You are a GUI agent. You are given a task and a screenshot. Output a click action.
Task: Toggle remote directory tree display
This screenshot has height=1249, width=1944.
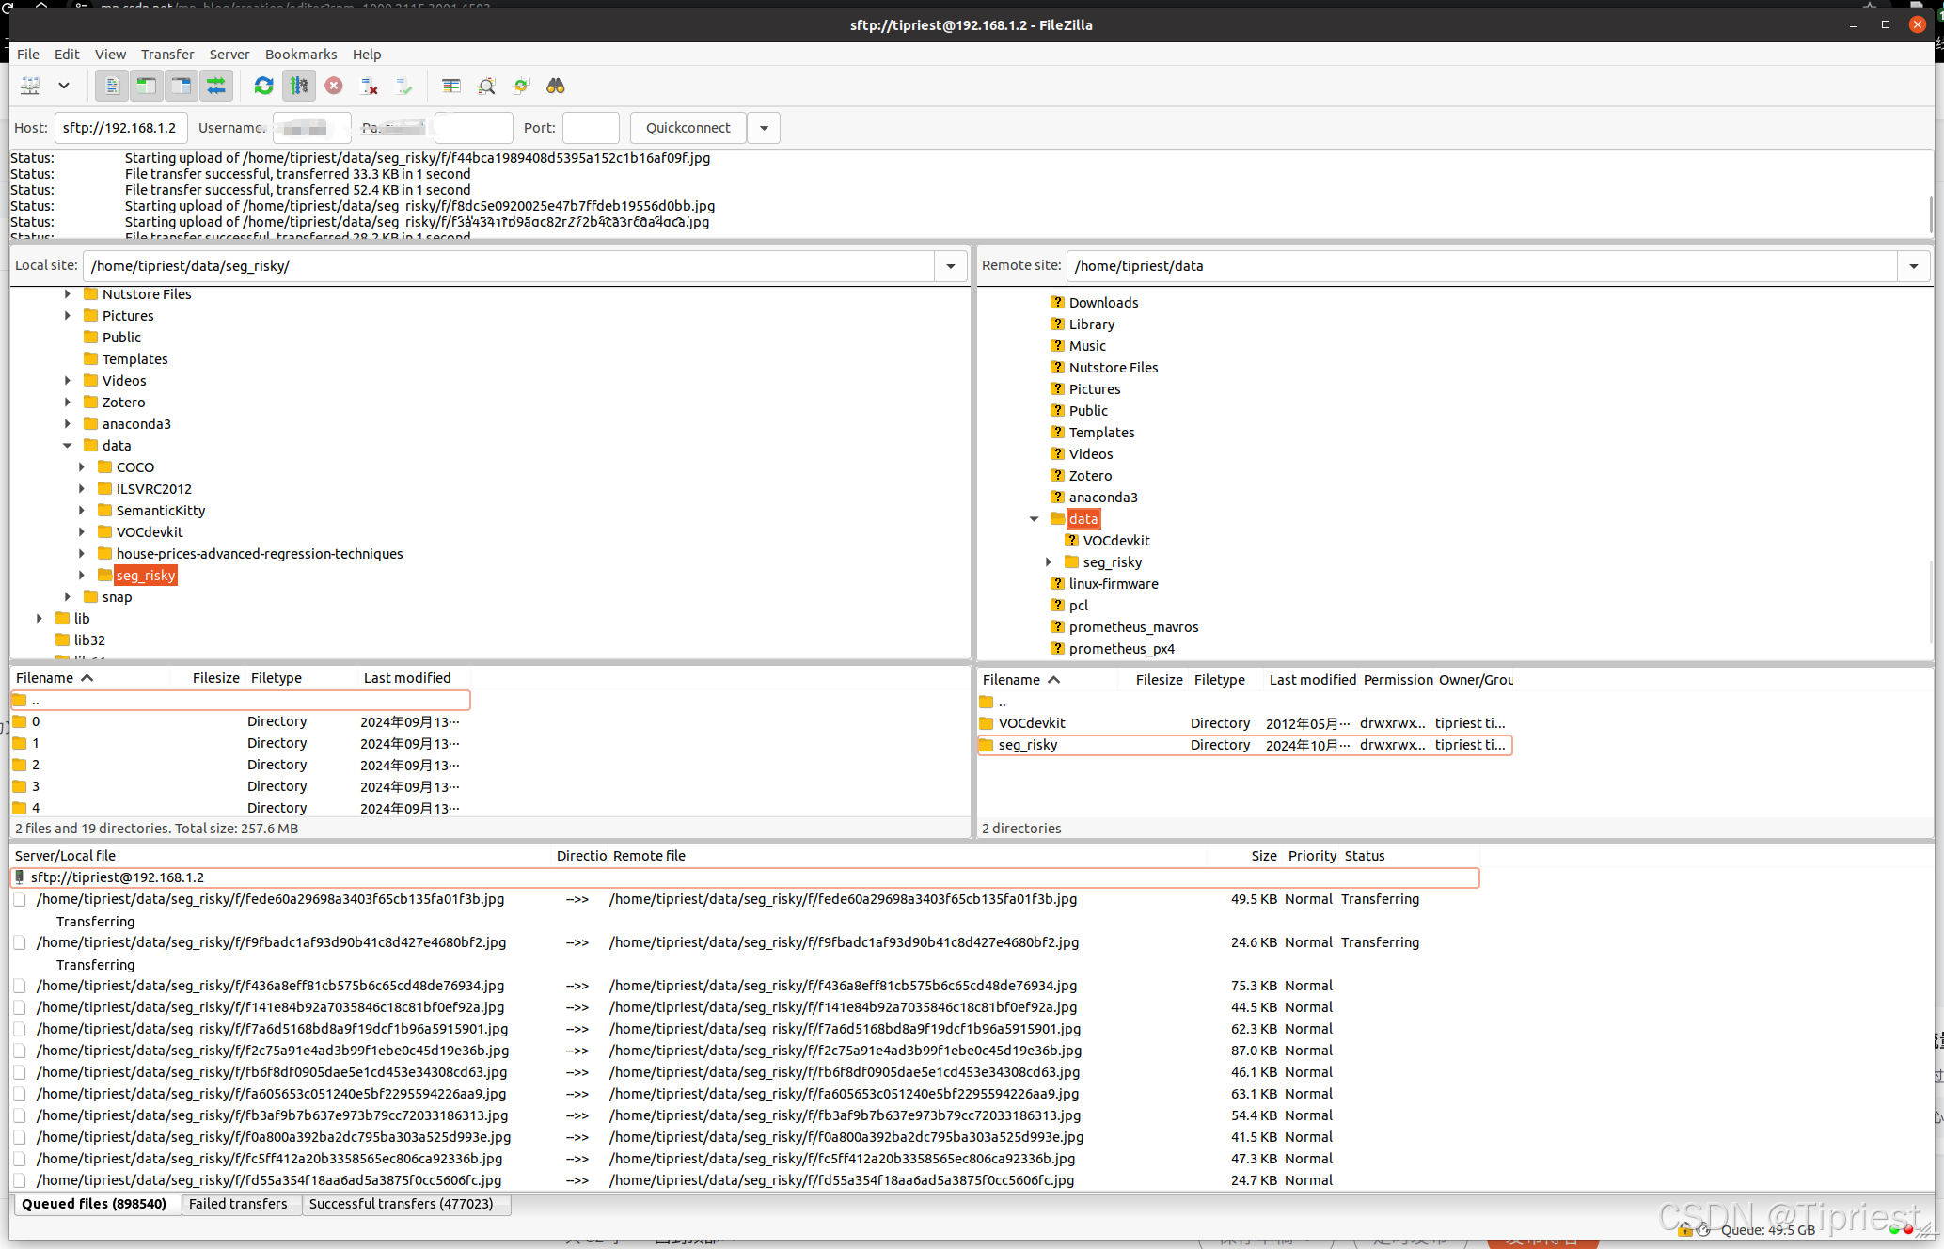point(182,86)
